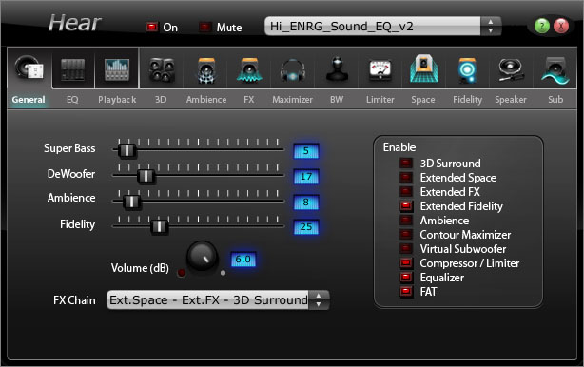
Task: Click the Volume (dB) knob
Action: (202, 256)
